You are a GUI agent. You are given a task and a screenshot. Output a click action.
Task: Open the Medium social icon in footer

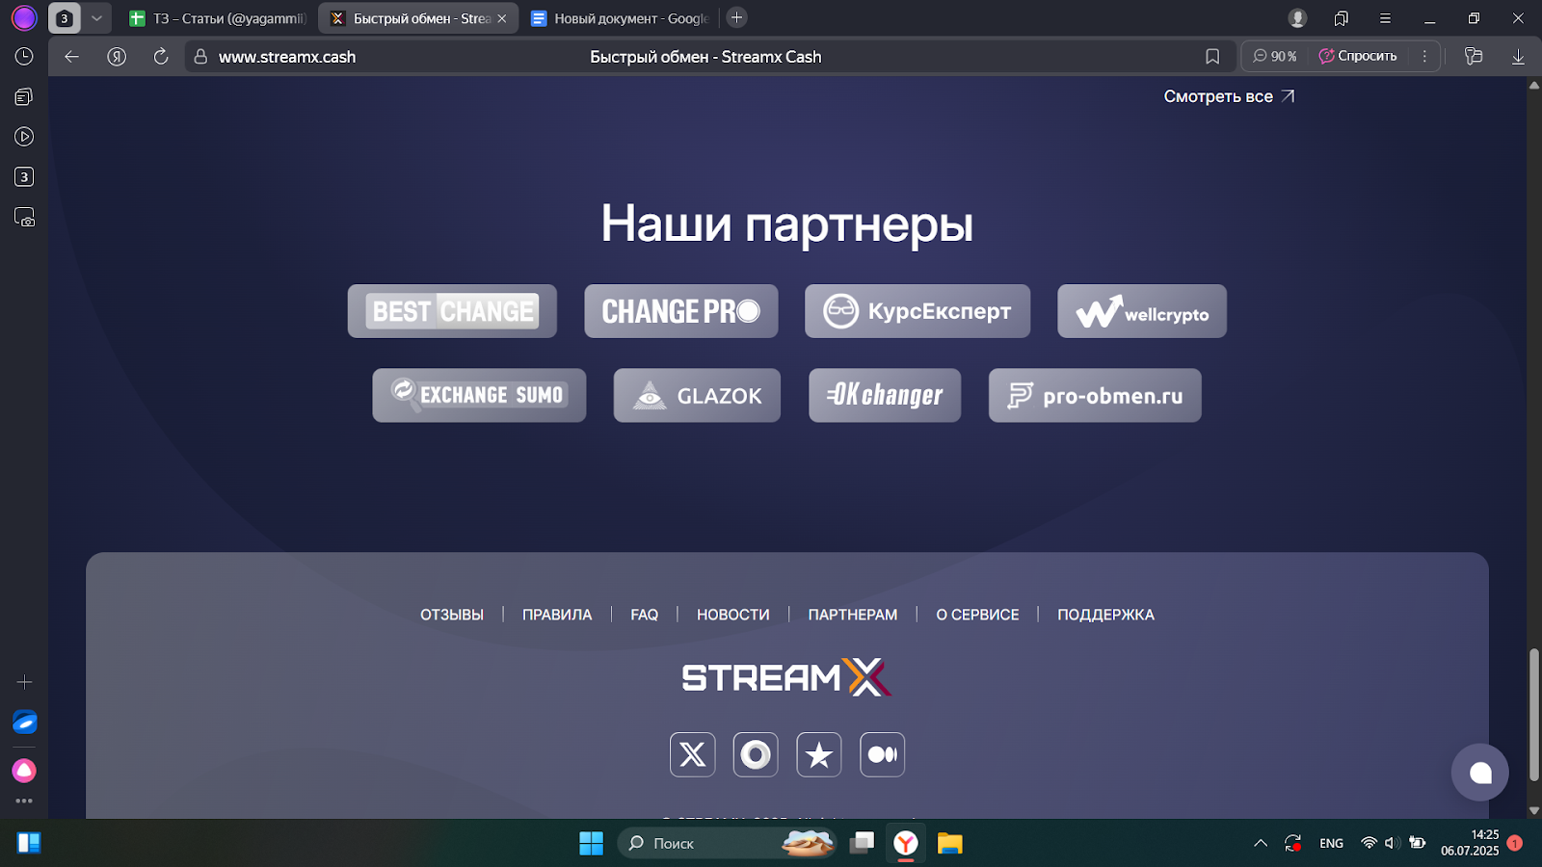point(882,754)
